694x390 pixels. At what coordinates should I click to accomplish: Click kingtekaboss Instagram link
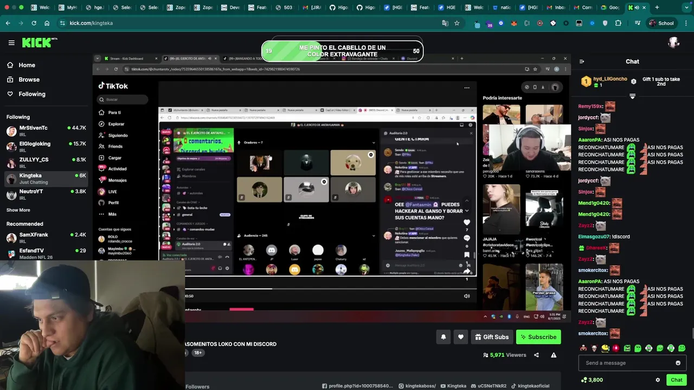click(417, 386)
